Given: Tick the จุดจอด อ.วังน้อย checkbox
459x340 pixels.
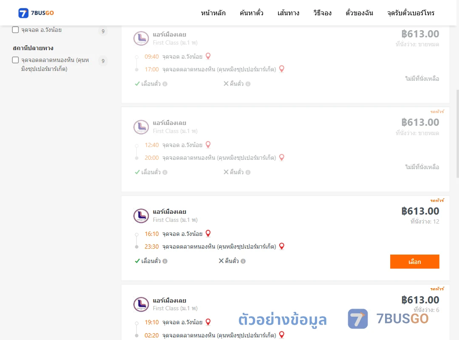Looking at the screenshot, I should (16, 30).
